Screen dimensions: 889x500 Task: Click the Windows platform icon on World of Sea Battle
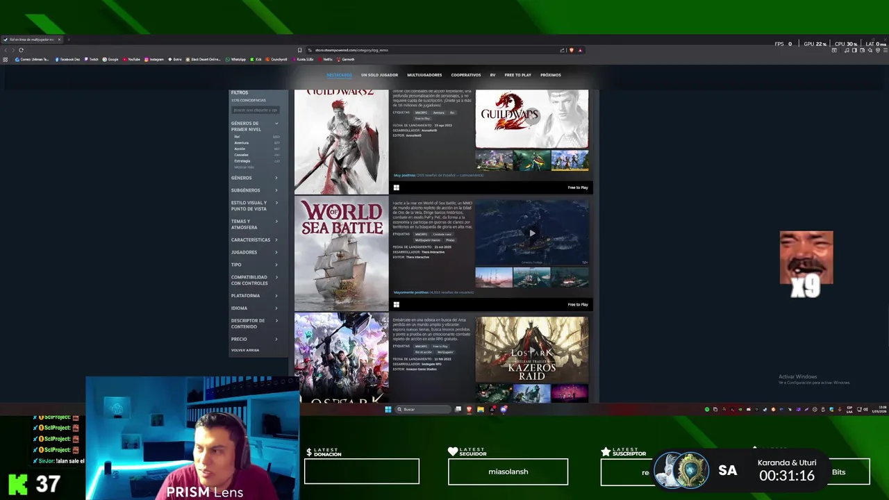(x=397, y=304)
